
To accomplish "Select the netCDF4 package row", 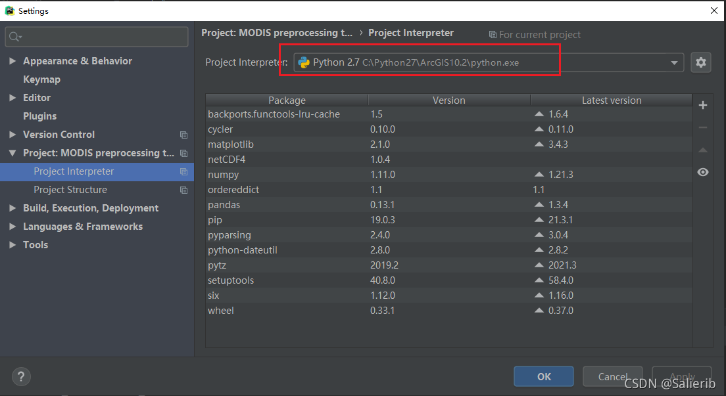I will 449,160.
